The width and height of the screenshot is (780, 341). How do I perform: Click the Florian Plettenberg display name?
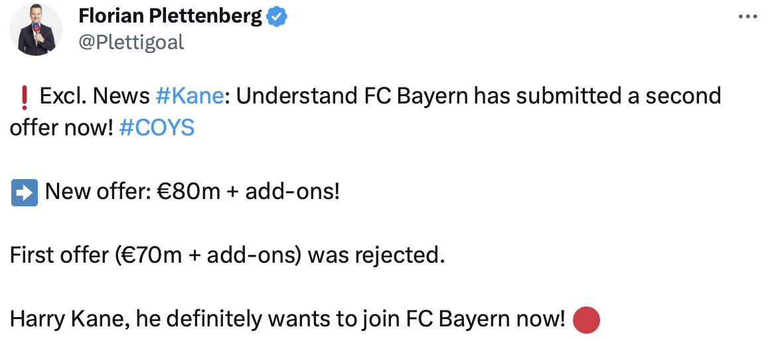[x=170, y=16]
